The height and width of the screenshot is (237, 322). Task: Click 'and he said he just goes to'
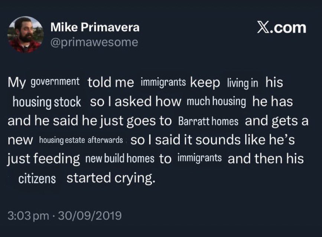(x=90, y=121)
